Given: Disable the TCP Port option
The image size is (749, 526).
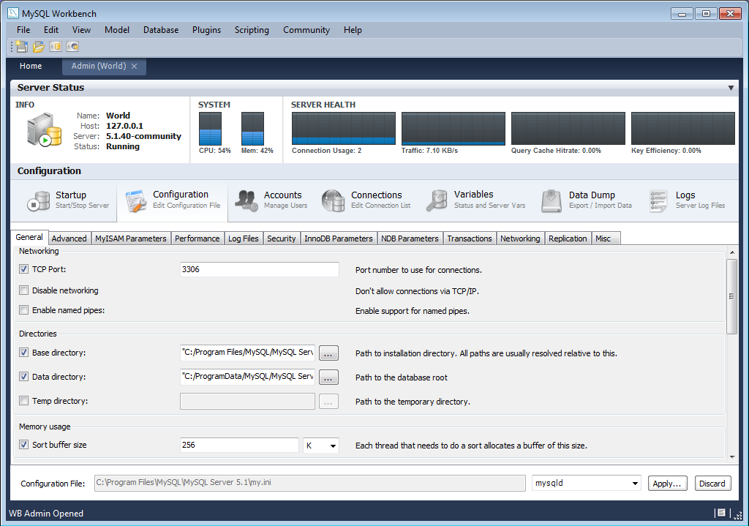Looking at the screenshot, I should pos(23,269).
